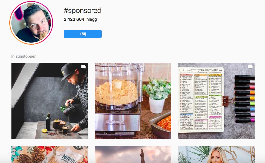Open the sunset sky post thumbnail
Viewport: 265px width, 163px height.
(133, 154)
